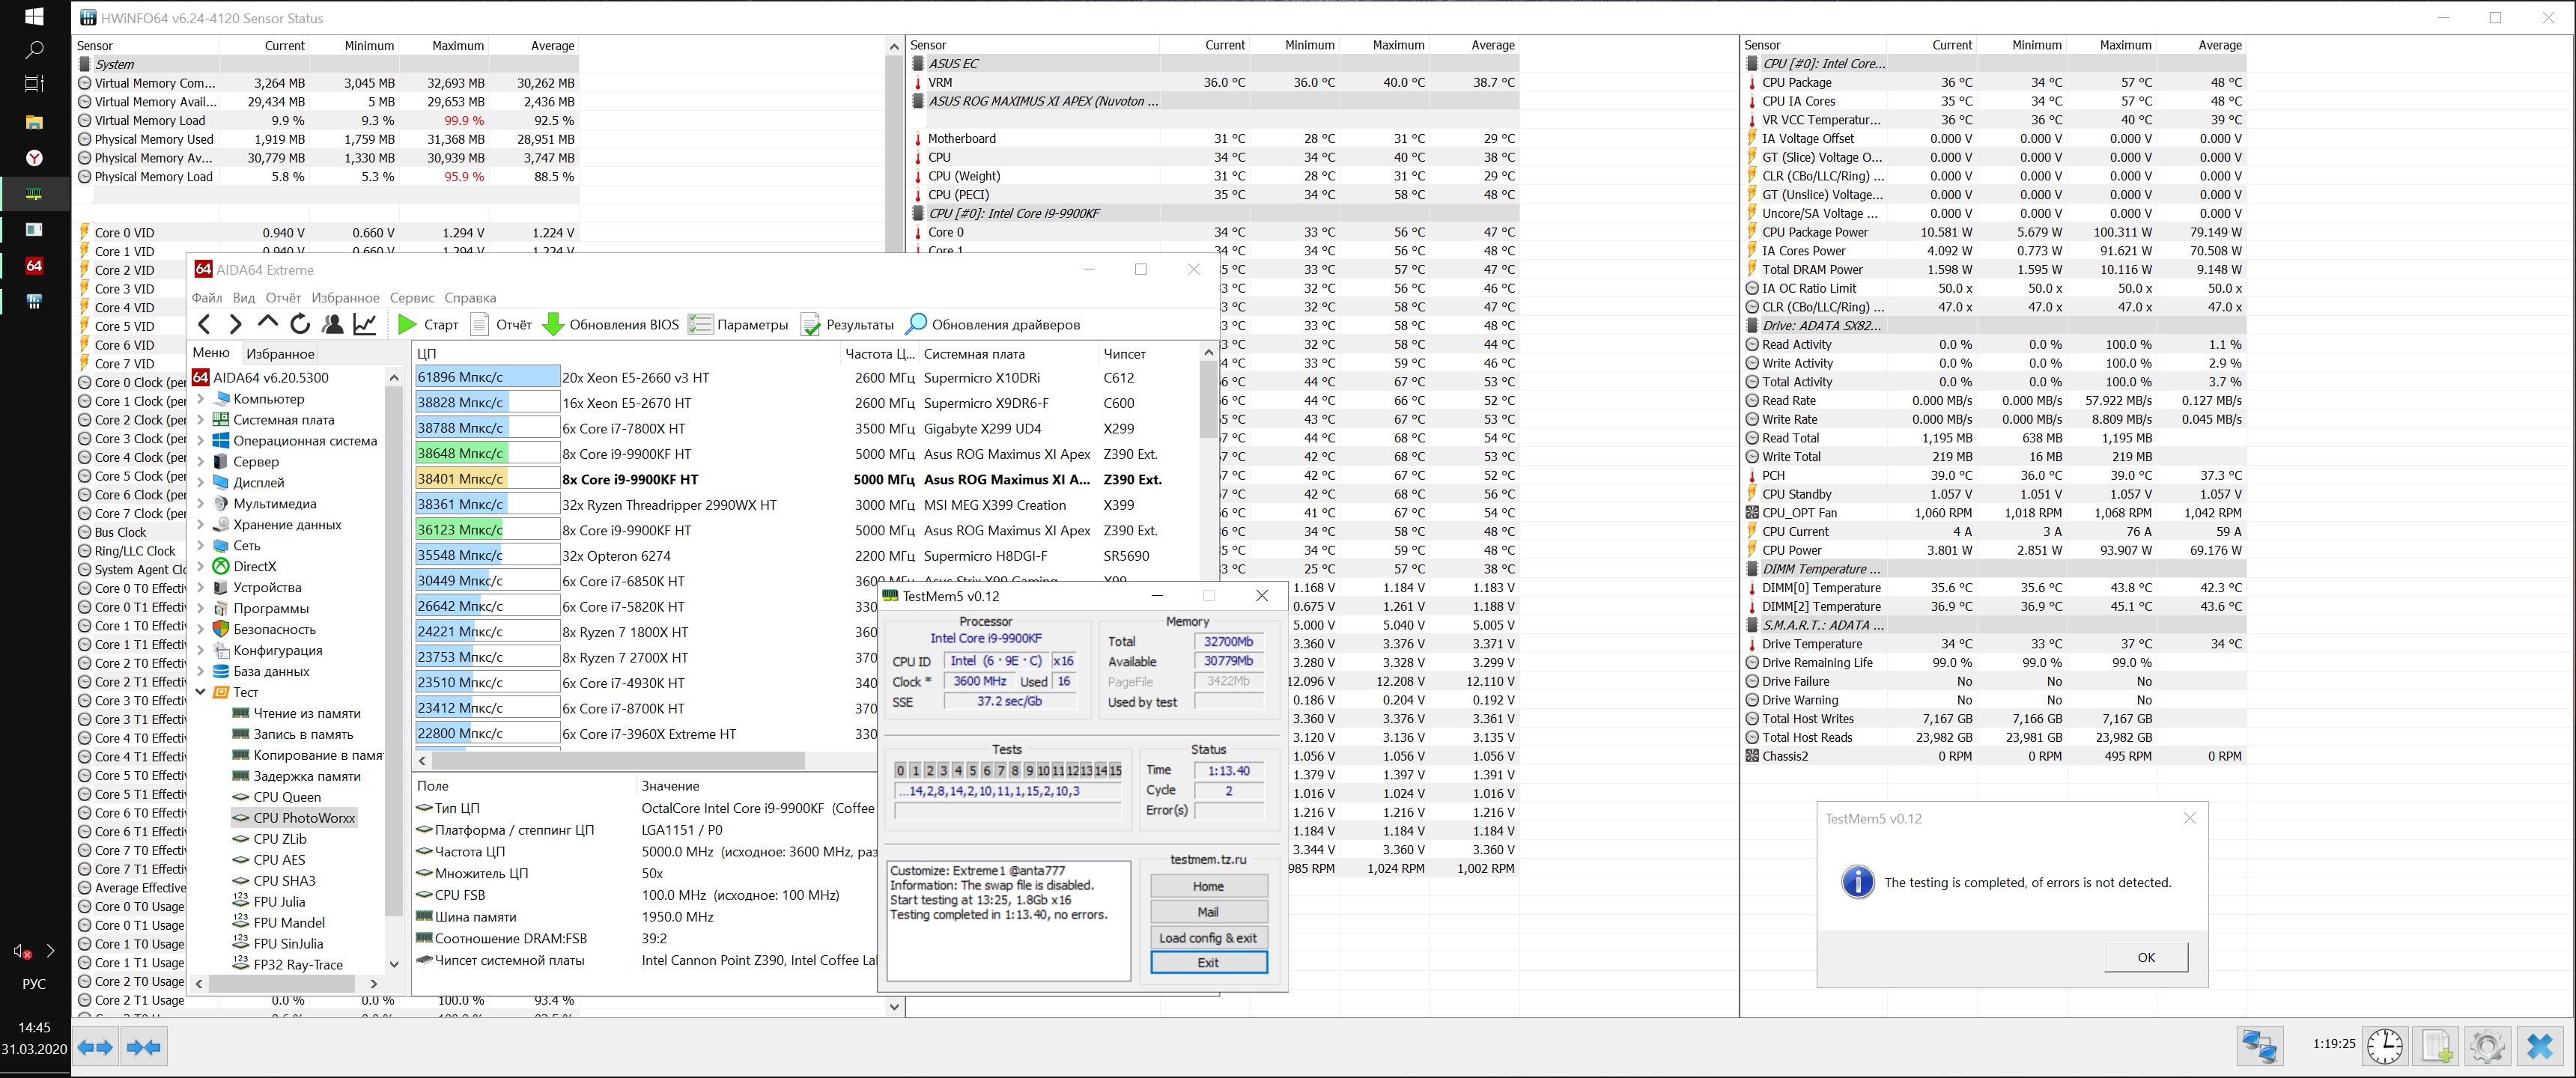2576x1078 pixels.
Task: Click HWiNFO reset clock icon
Action: pos(2385,1046)
